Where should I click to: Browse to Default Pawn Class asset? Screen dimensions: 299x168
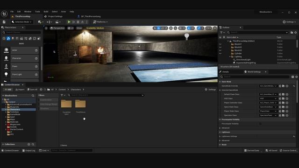point(284,94)
